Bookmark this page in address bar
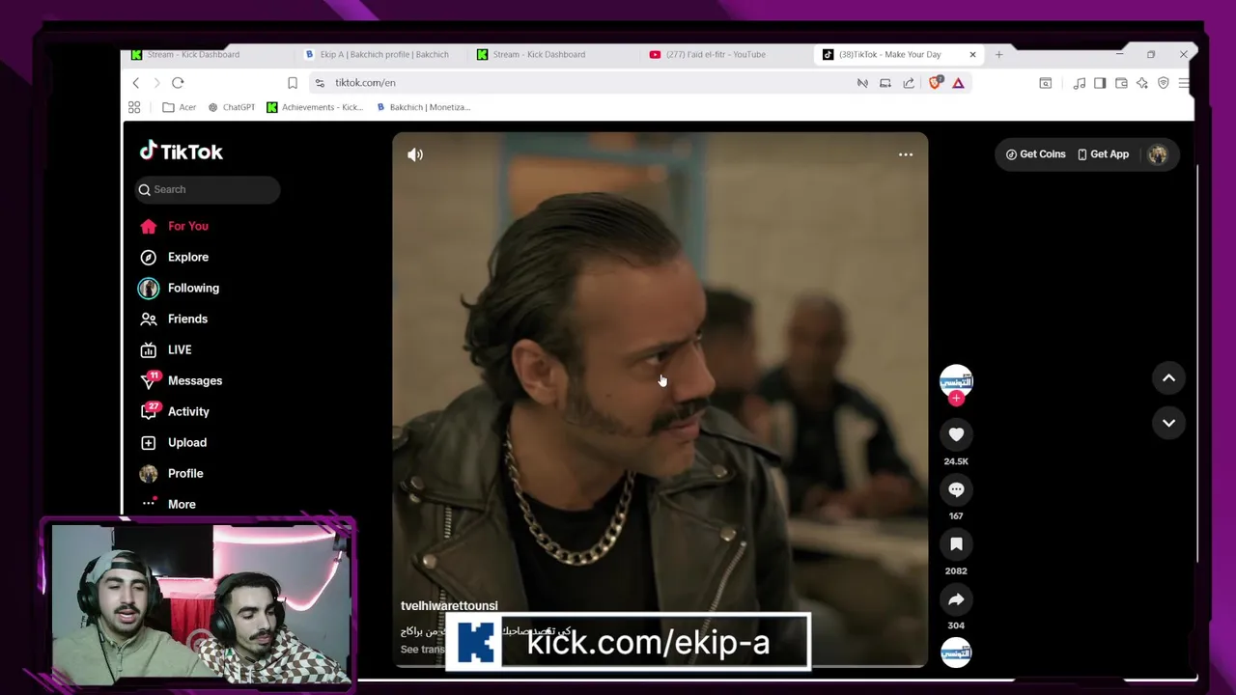 [x=293, y=83]
